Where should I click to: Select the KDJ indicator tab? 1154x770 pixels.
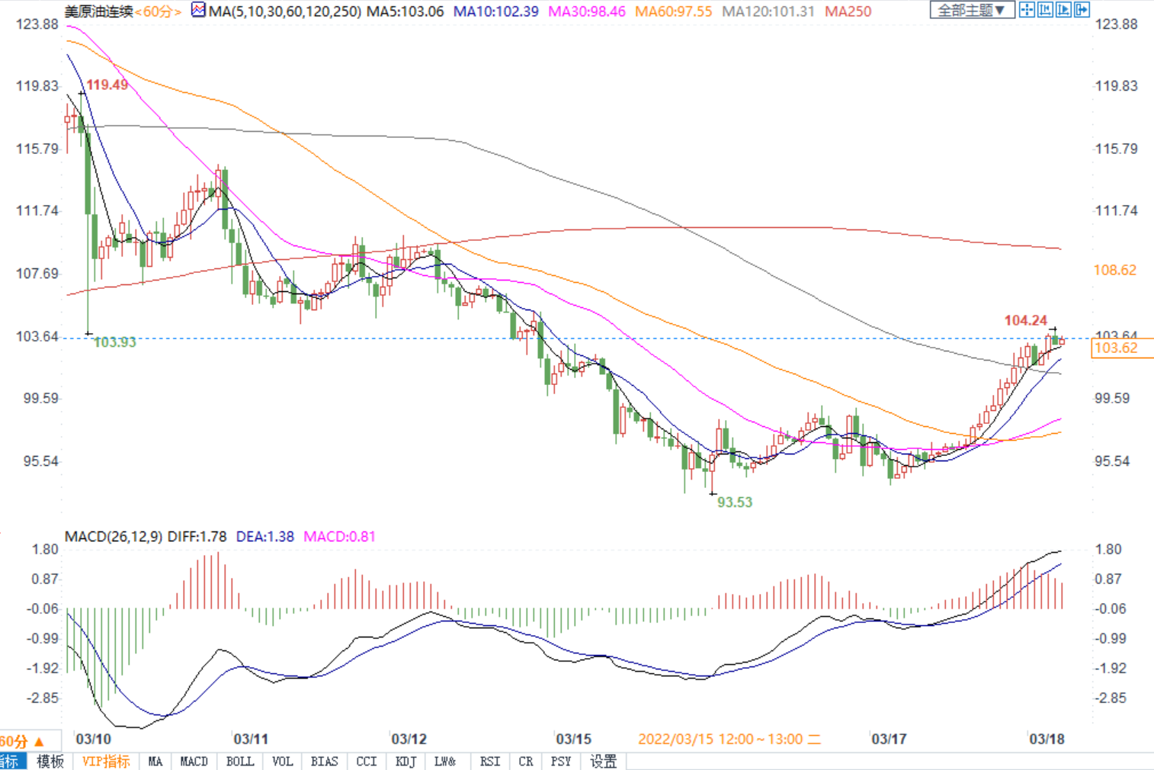tap(406, 762)
